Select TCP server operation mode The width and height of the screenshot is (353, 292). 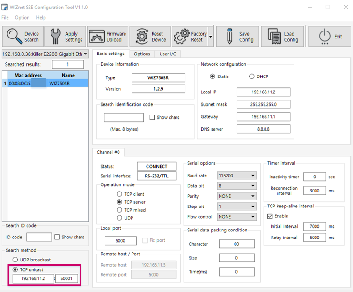pyautogui.click(x=119, y=202)
